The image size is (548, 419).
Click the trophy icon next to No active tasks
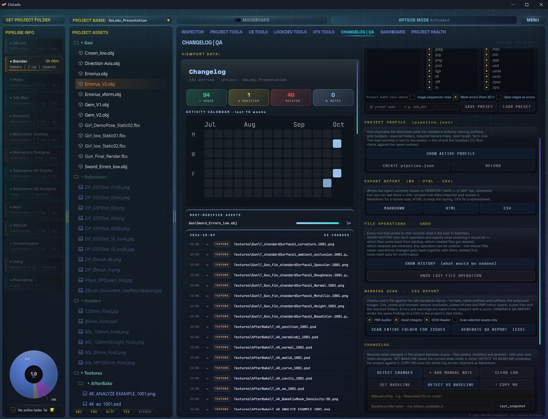click(52, 410)
